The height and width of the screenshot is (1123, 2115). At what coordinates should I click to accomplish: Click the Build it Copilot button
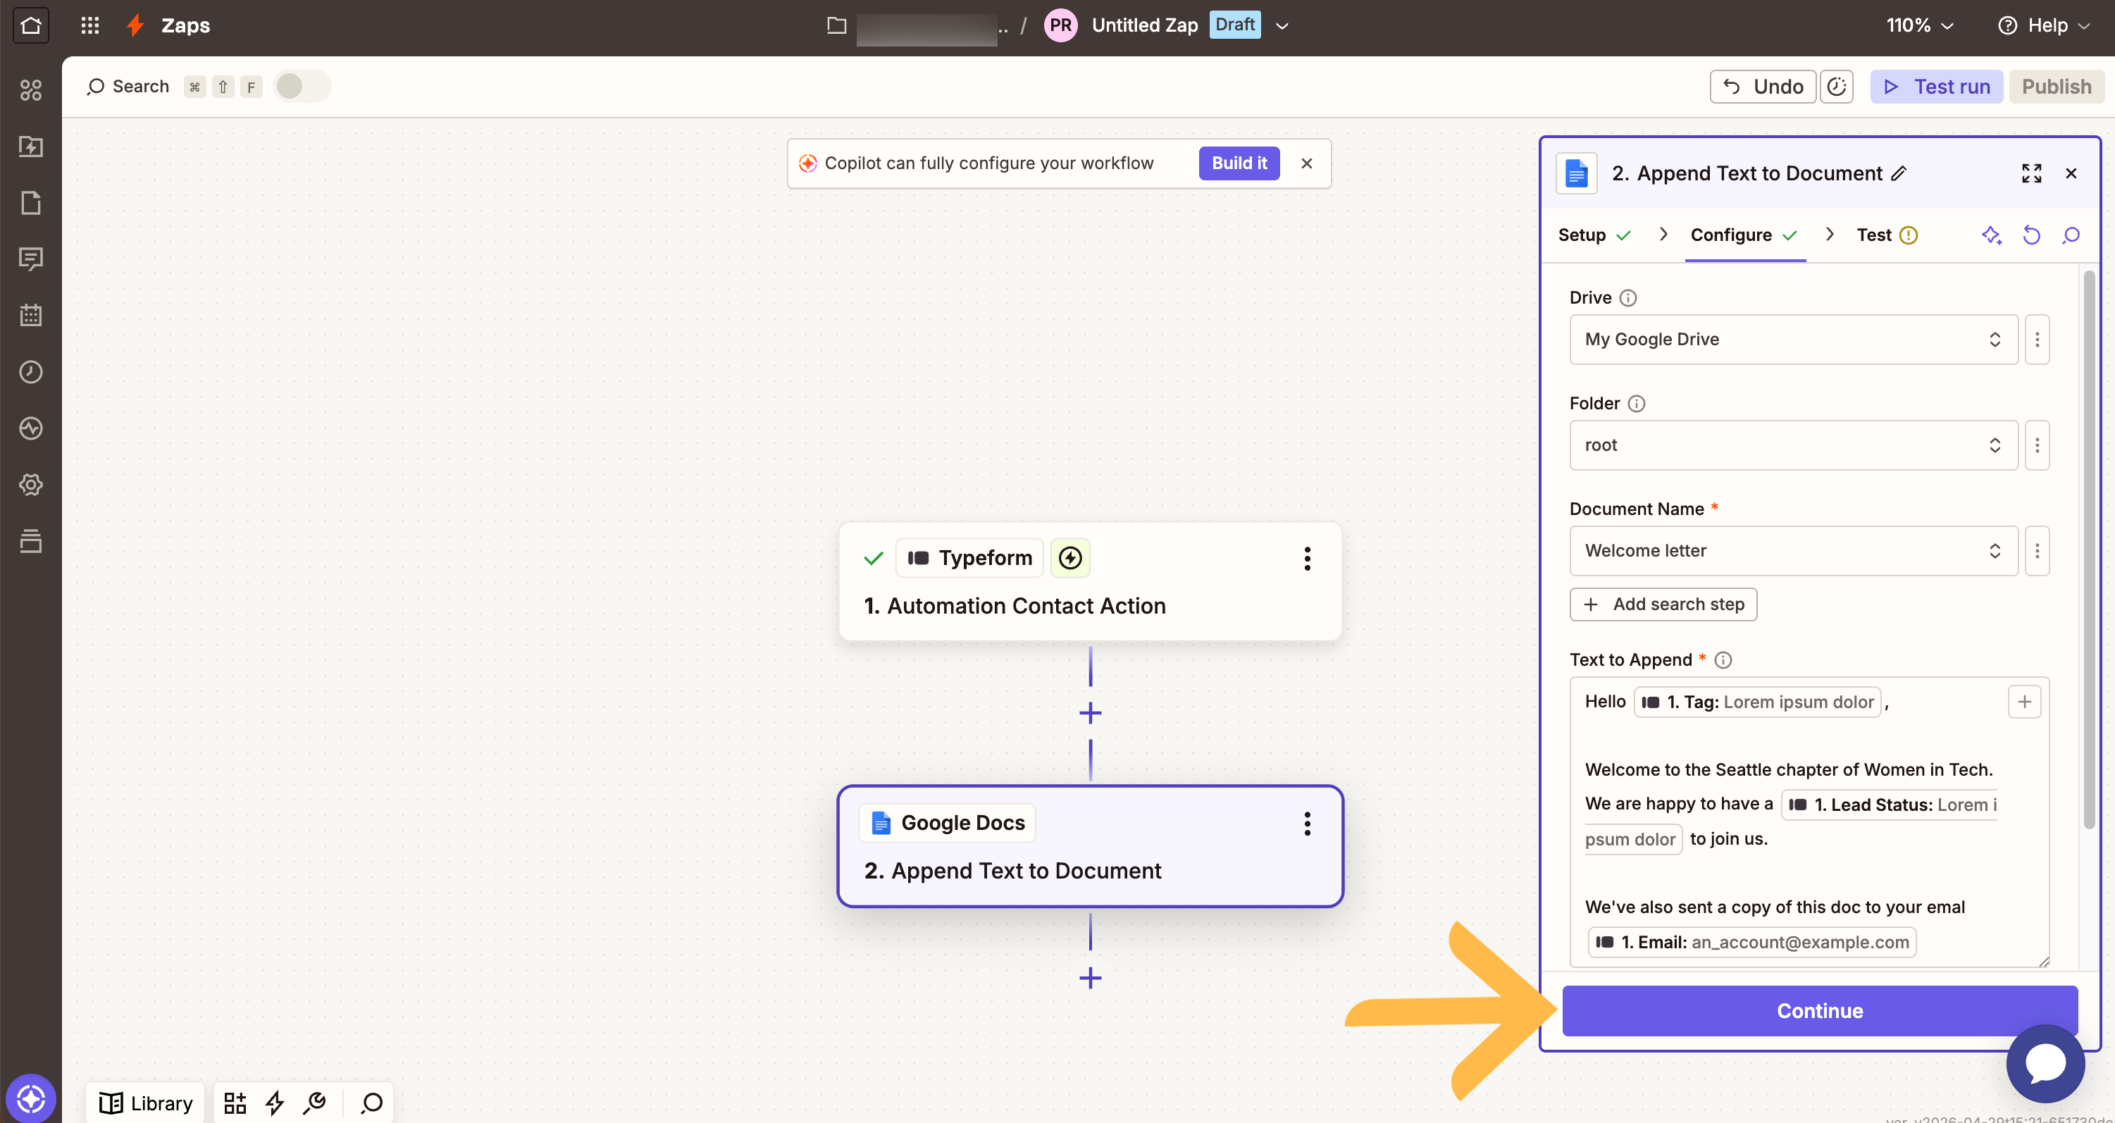[x=1239, y=163]
